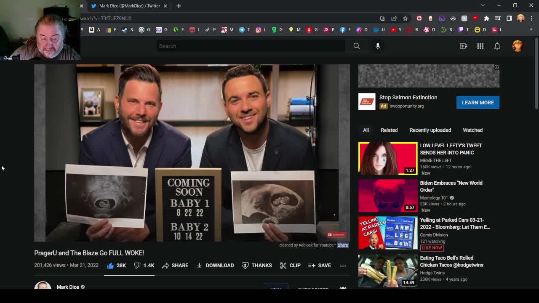The height and width of the screenshot is (303, 539).
Task: Click the CLIP scissors button
Action: pos(290,266)
